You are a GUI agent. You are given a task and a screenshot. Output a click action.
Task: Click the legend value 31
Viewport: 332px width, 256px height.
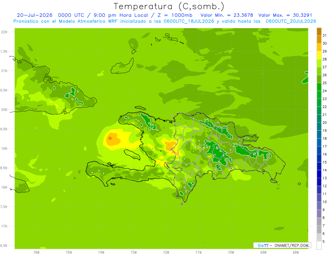[325, 35]
